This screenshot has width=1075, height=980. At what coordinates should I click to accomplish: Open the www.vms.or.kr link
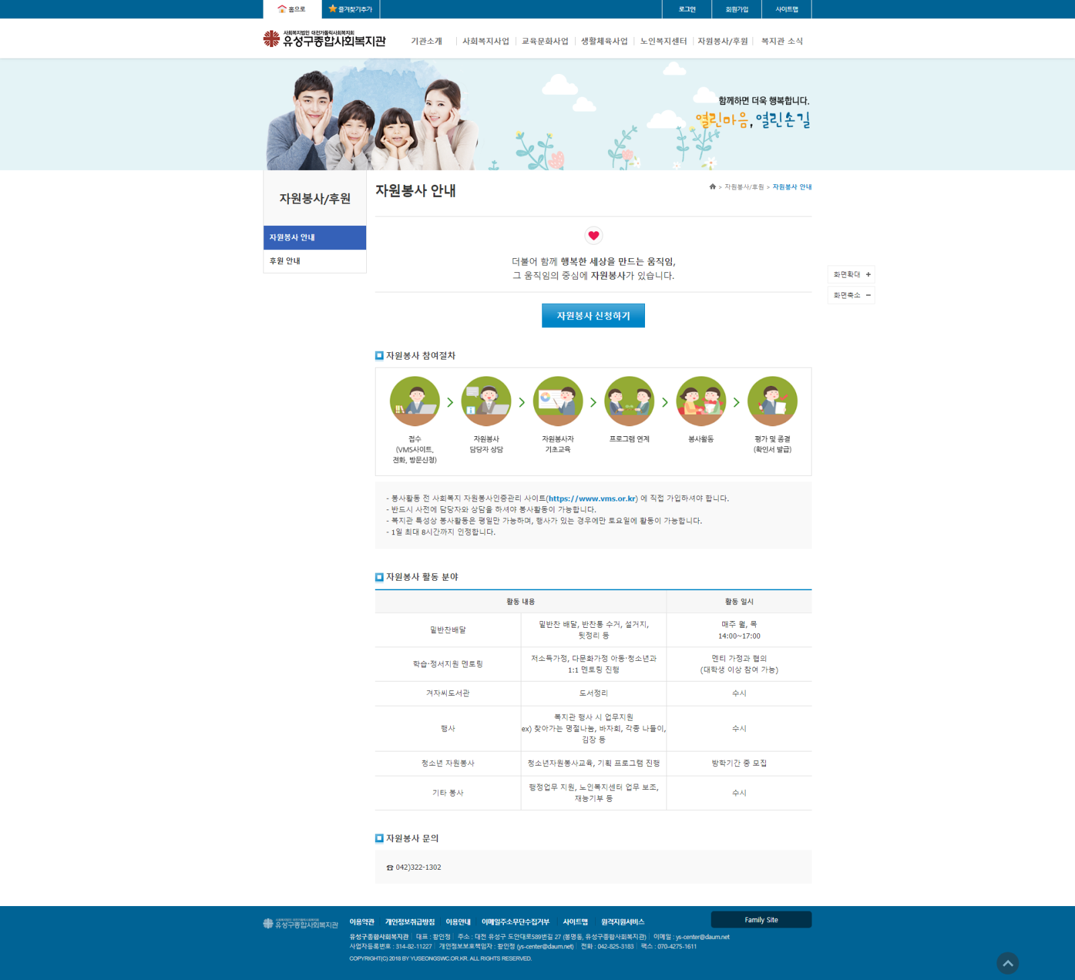tap(592, 499)
